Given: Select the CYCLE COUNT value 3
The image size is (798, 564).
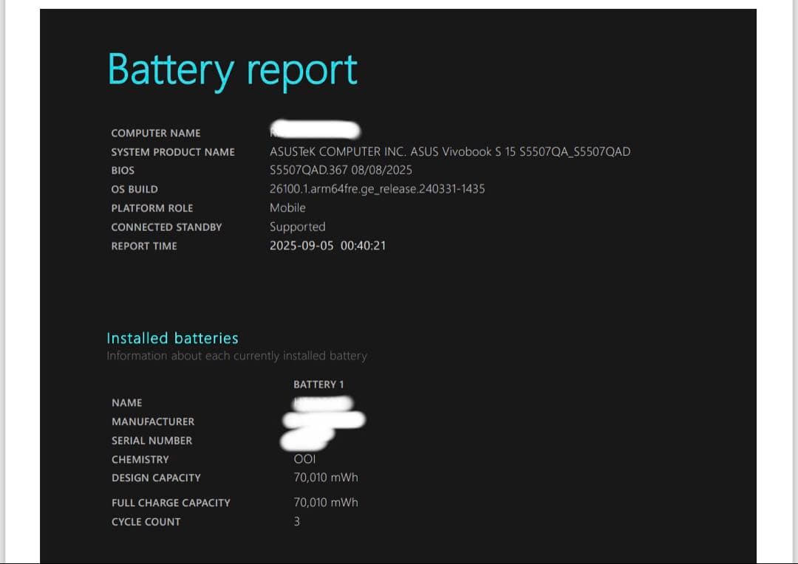Looking at the screenshot, I should 295,521.
